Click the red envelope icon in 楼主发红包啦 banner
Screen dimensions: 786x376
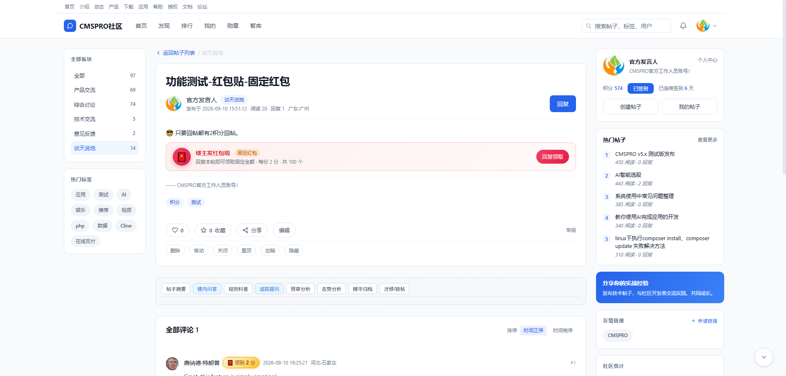(182, 157)
